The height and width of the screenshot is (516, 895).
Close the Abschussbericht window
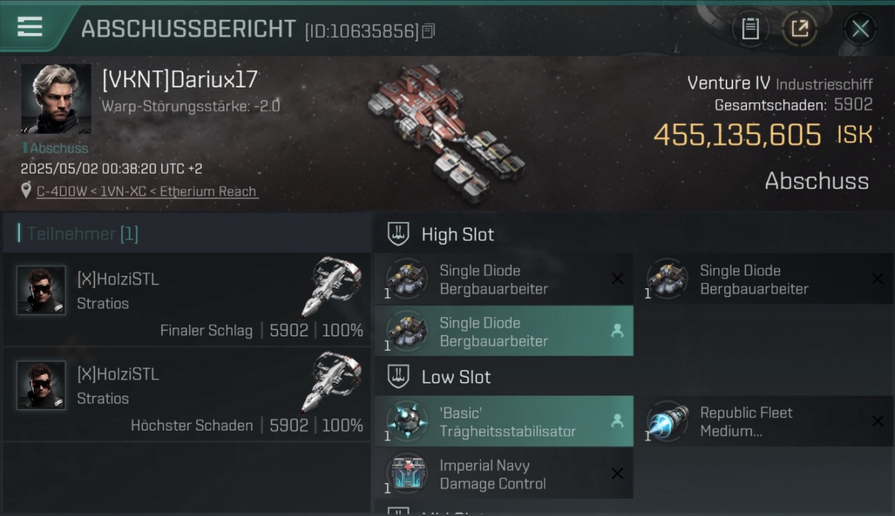tap(860, 29)
